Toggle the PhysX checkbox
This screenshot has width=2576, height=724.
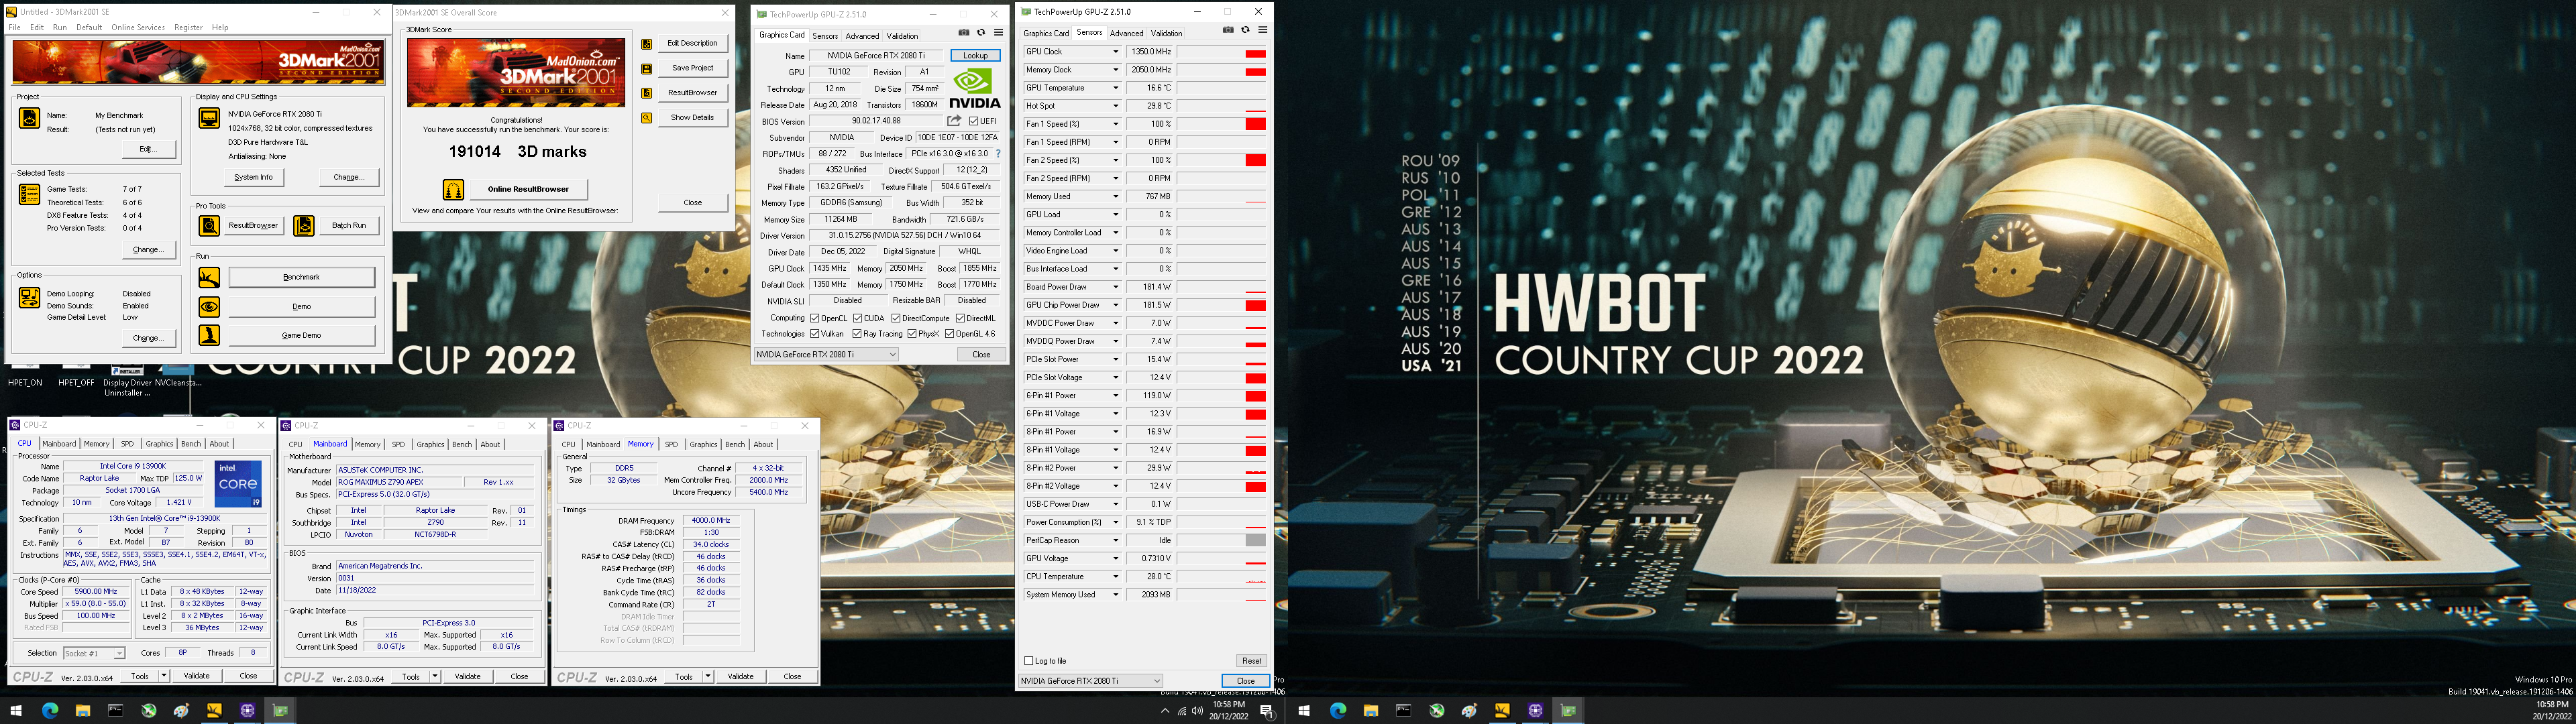click(x=911, y=334)
